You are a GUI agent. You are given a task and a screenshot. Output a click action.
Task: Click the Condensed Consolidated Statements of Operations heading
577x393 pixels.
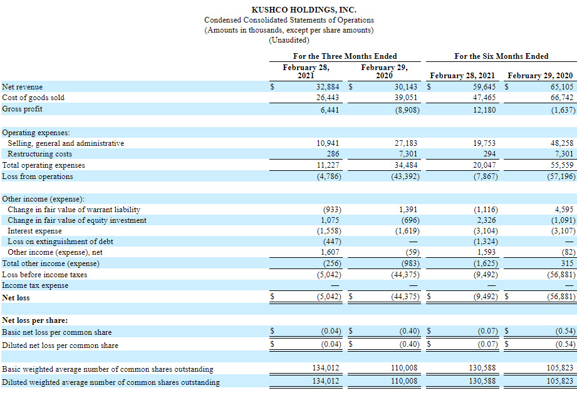[x=289, y=20]
